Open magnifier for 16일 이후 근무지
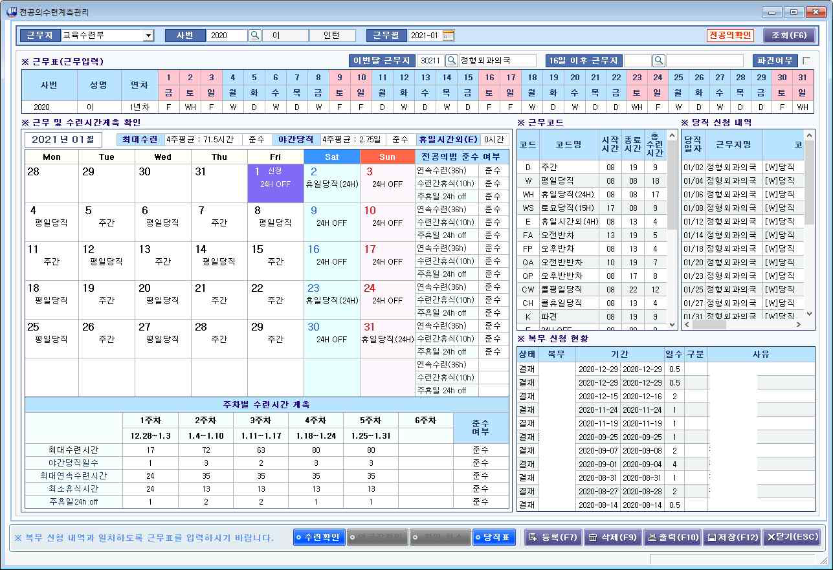Image resolution: width=833 pixels, height=570 pixels. (x=659, y=60)
